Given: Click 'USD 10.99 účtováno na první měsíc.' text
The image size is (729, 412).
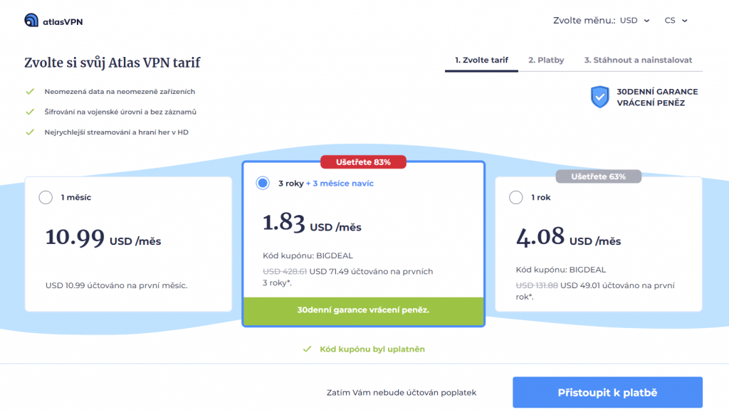Looking at the screenshot, I should (x=116, y=285).
